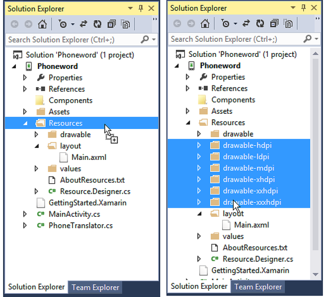Click Refresh icon in right Solution Explorer toolbar
Screen dimensions: 326x297
(x=260, y=24)
